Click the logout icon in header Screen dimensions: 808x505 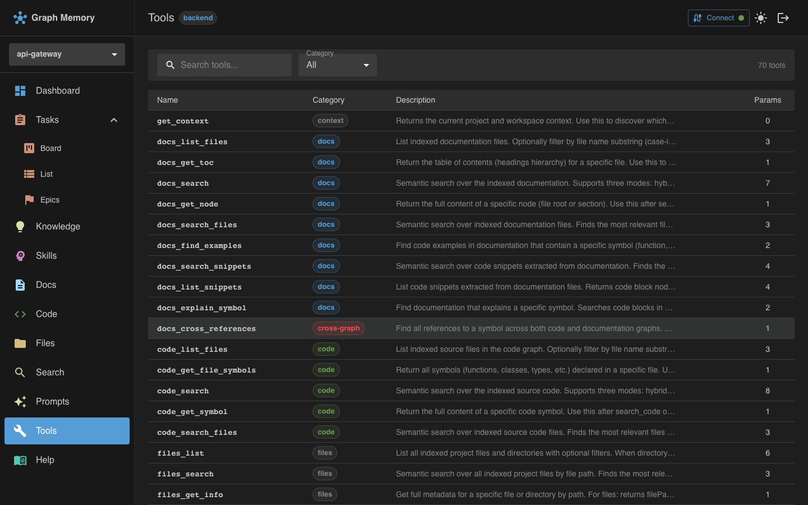point(783,18)
